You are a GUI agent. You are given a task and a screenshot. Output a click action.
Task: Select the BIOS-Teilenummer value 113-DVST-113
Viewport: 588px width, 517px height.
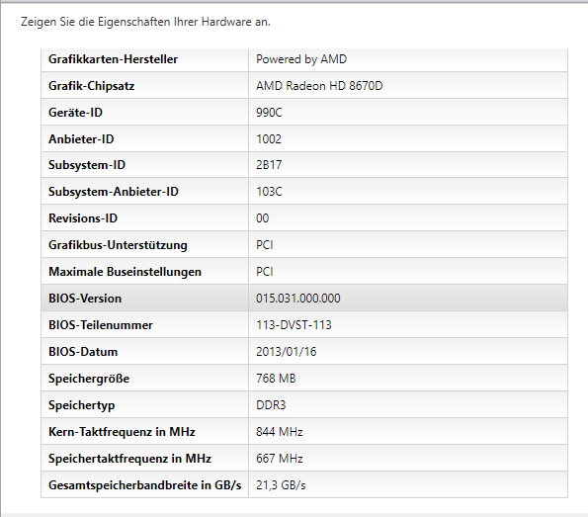(x=294, y=325)
